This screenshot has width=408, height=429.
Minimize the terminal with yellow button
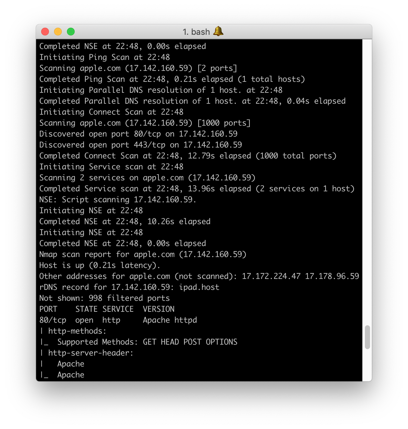58,32
